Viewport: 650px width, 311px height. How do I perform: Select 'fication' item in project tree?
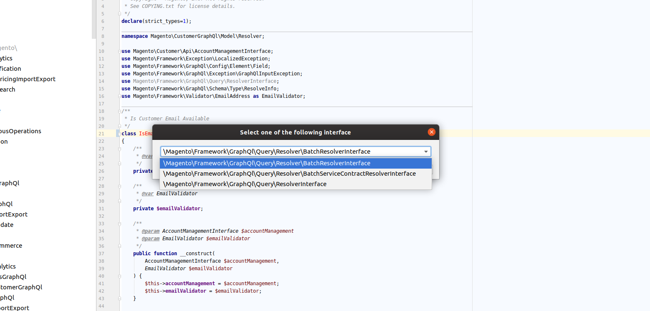click(10, 69)
